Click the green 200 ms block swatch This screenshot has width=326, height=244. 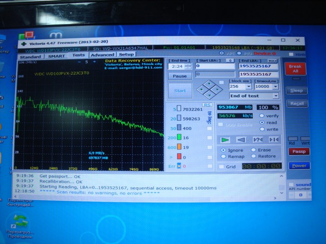coord(179,137)
